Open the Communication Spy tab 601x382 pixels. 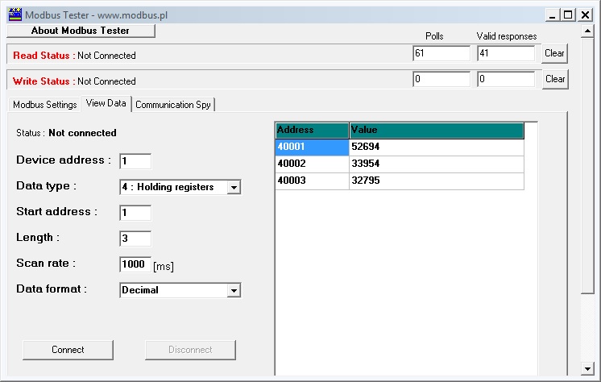[x=173, y=104]
